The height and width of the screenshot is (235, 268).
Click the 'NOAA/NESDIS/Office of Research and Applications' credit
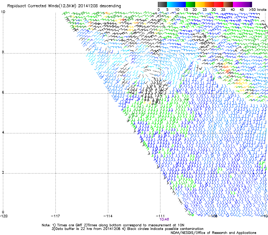(213, 233)
